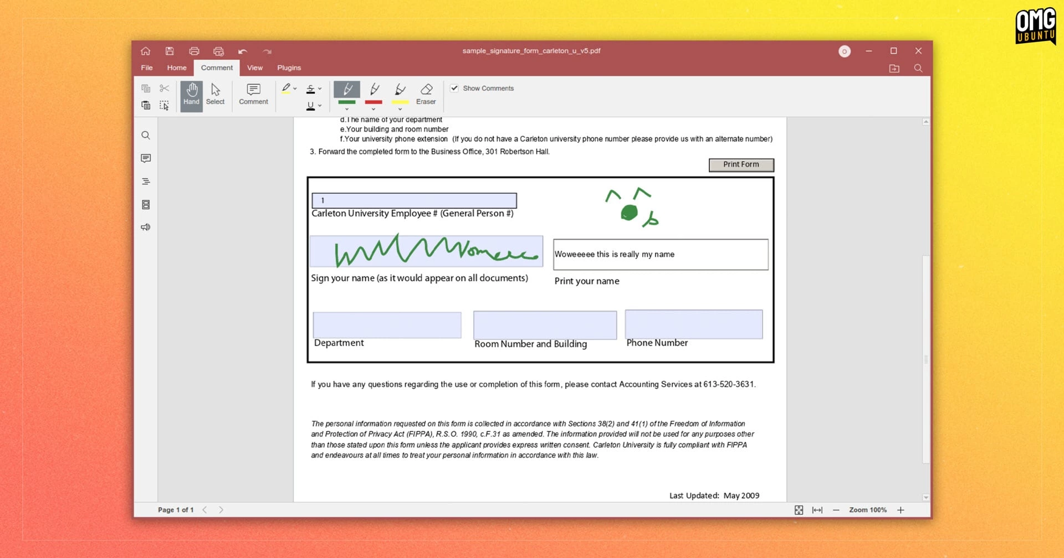Switch to the Comment tab

click(x=217, y=68)
